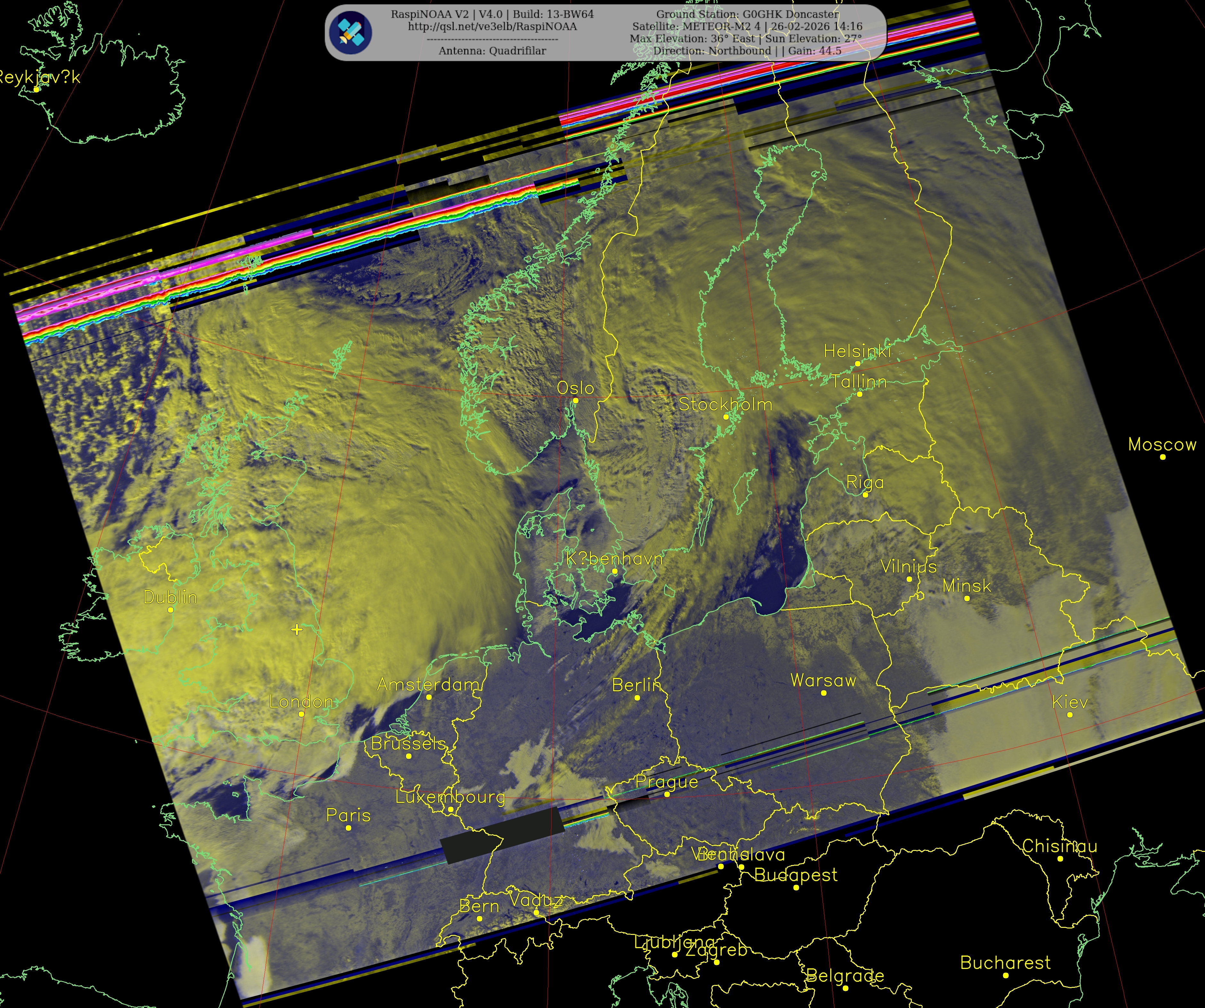Click the Helsinki city dot marker
The image size is (1205, 1008).
(x=858, y=363)
